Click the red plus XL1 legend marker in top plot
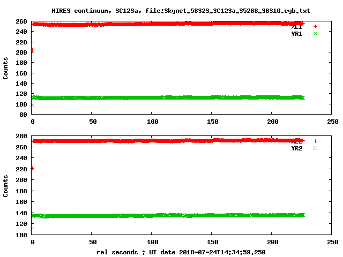 pyautogui.click(x=315, y=26)
